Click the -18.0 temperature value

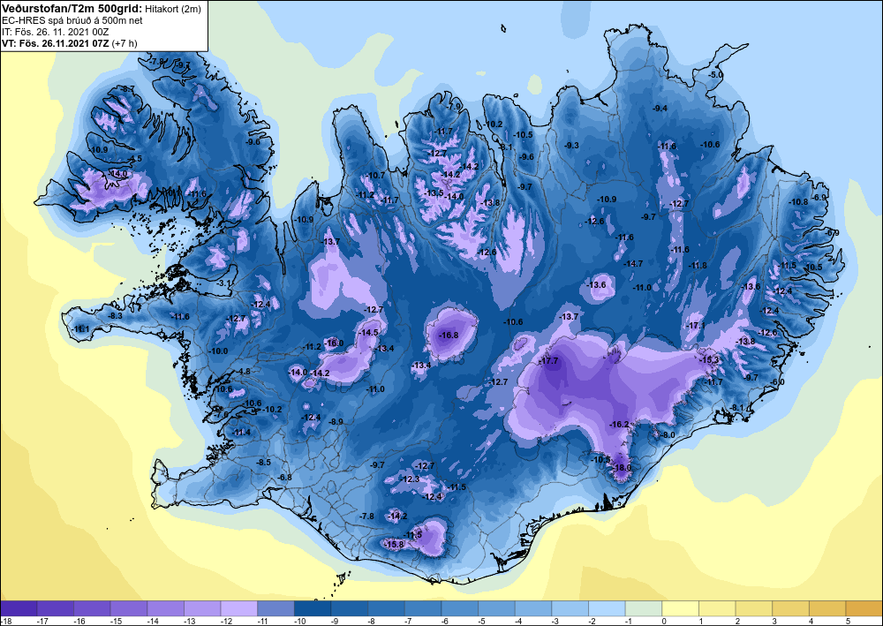point(622,468)
